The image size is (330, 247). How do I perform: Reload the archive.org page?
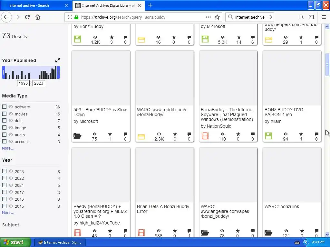(x=27, y=17)
